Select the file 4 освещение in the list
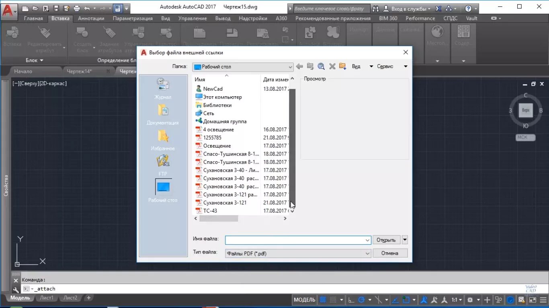The width and height of the screenshot is (549, 308). point(219,130)
